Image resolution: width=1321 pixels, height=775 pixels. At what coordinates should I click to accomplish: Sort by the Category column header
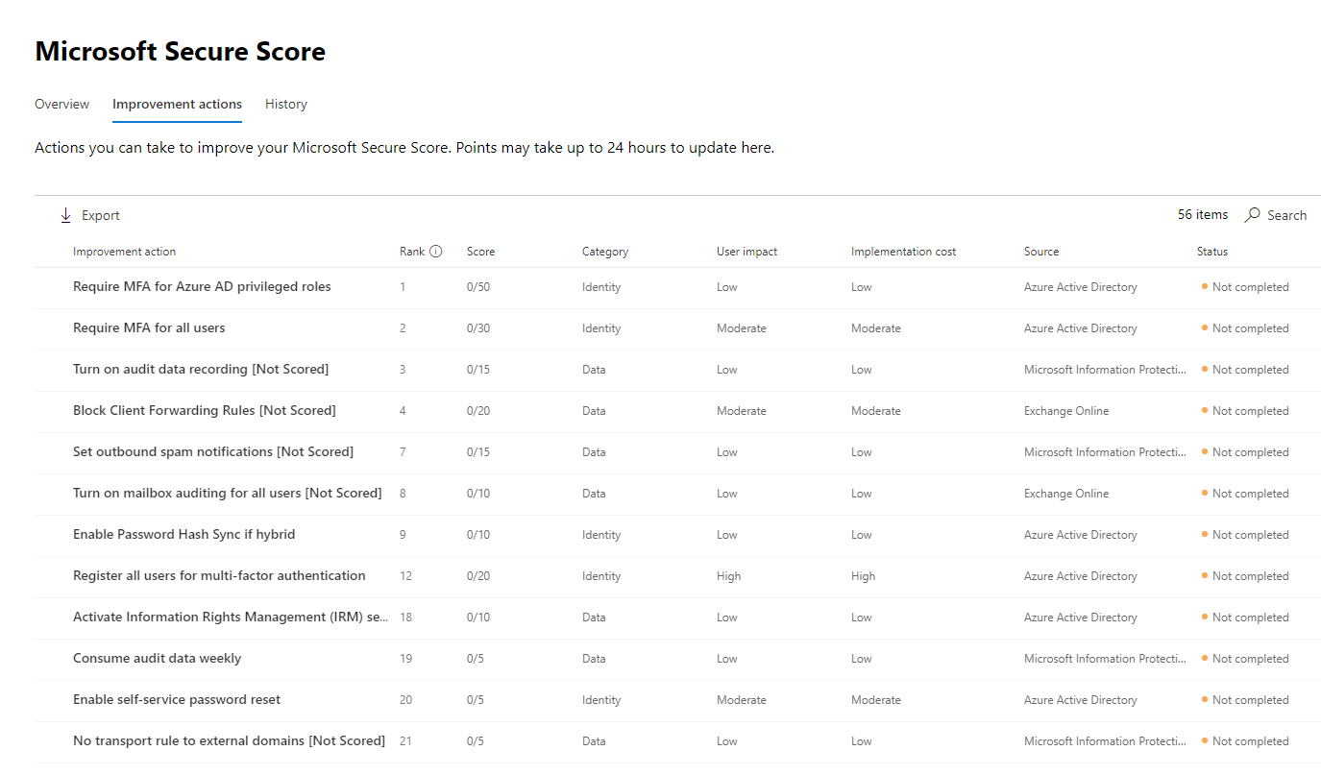coord(605,252)
